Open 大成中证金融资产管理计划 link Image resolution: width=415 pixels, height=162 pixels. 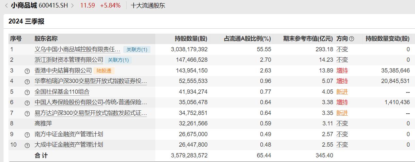click(69, 144)
